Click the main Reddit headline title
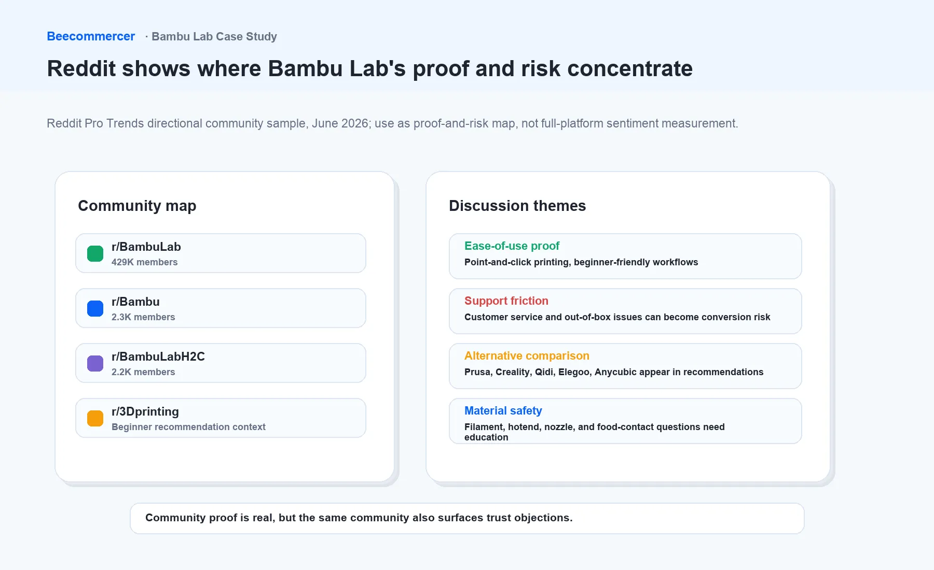This screenshot has height=570, width=934. pyautogui.click(x=369, y=68)
